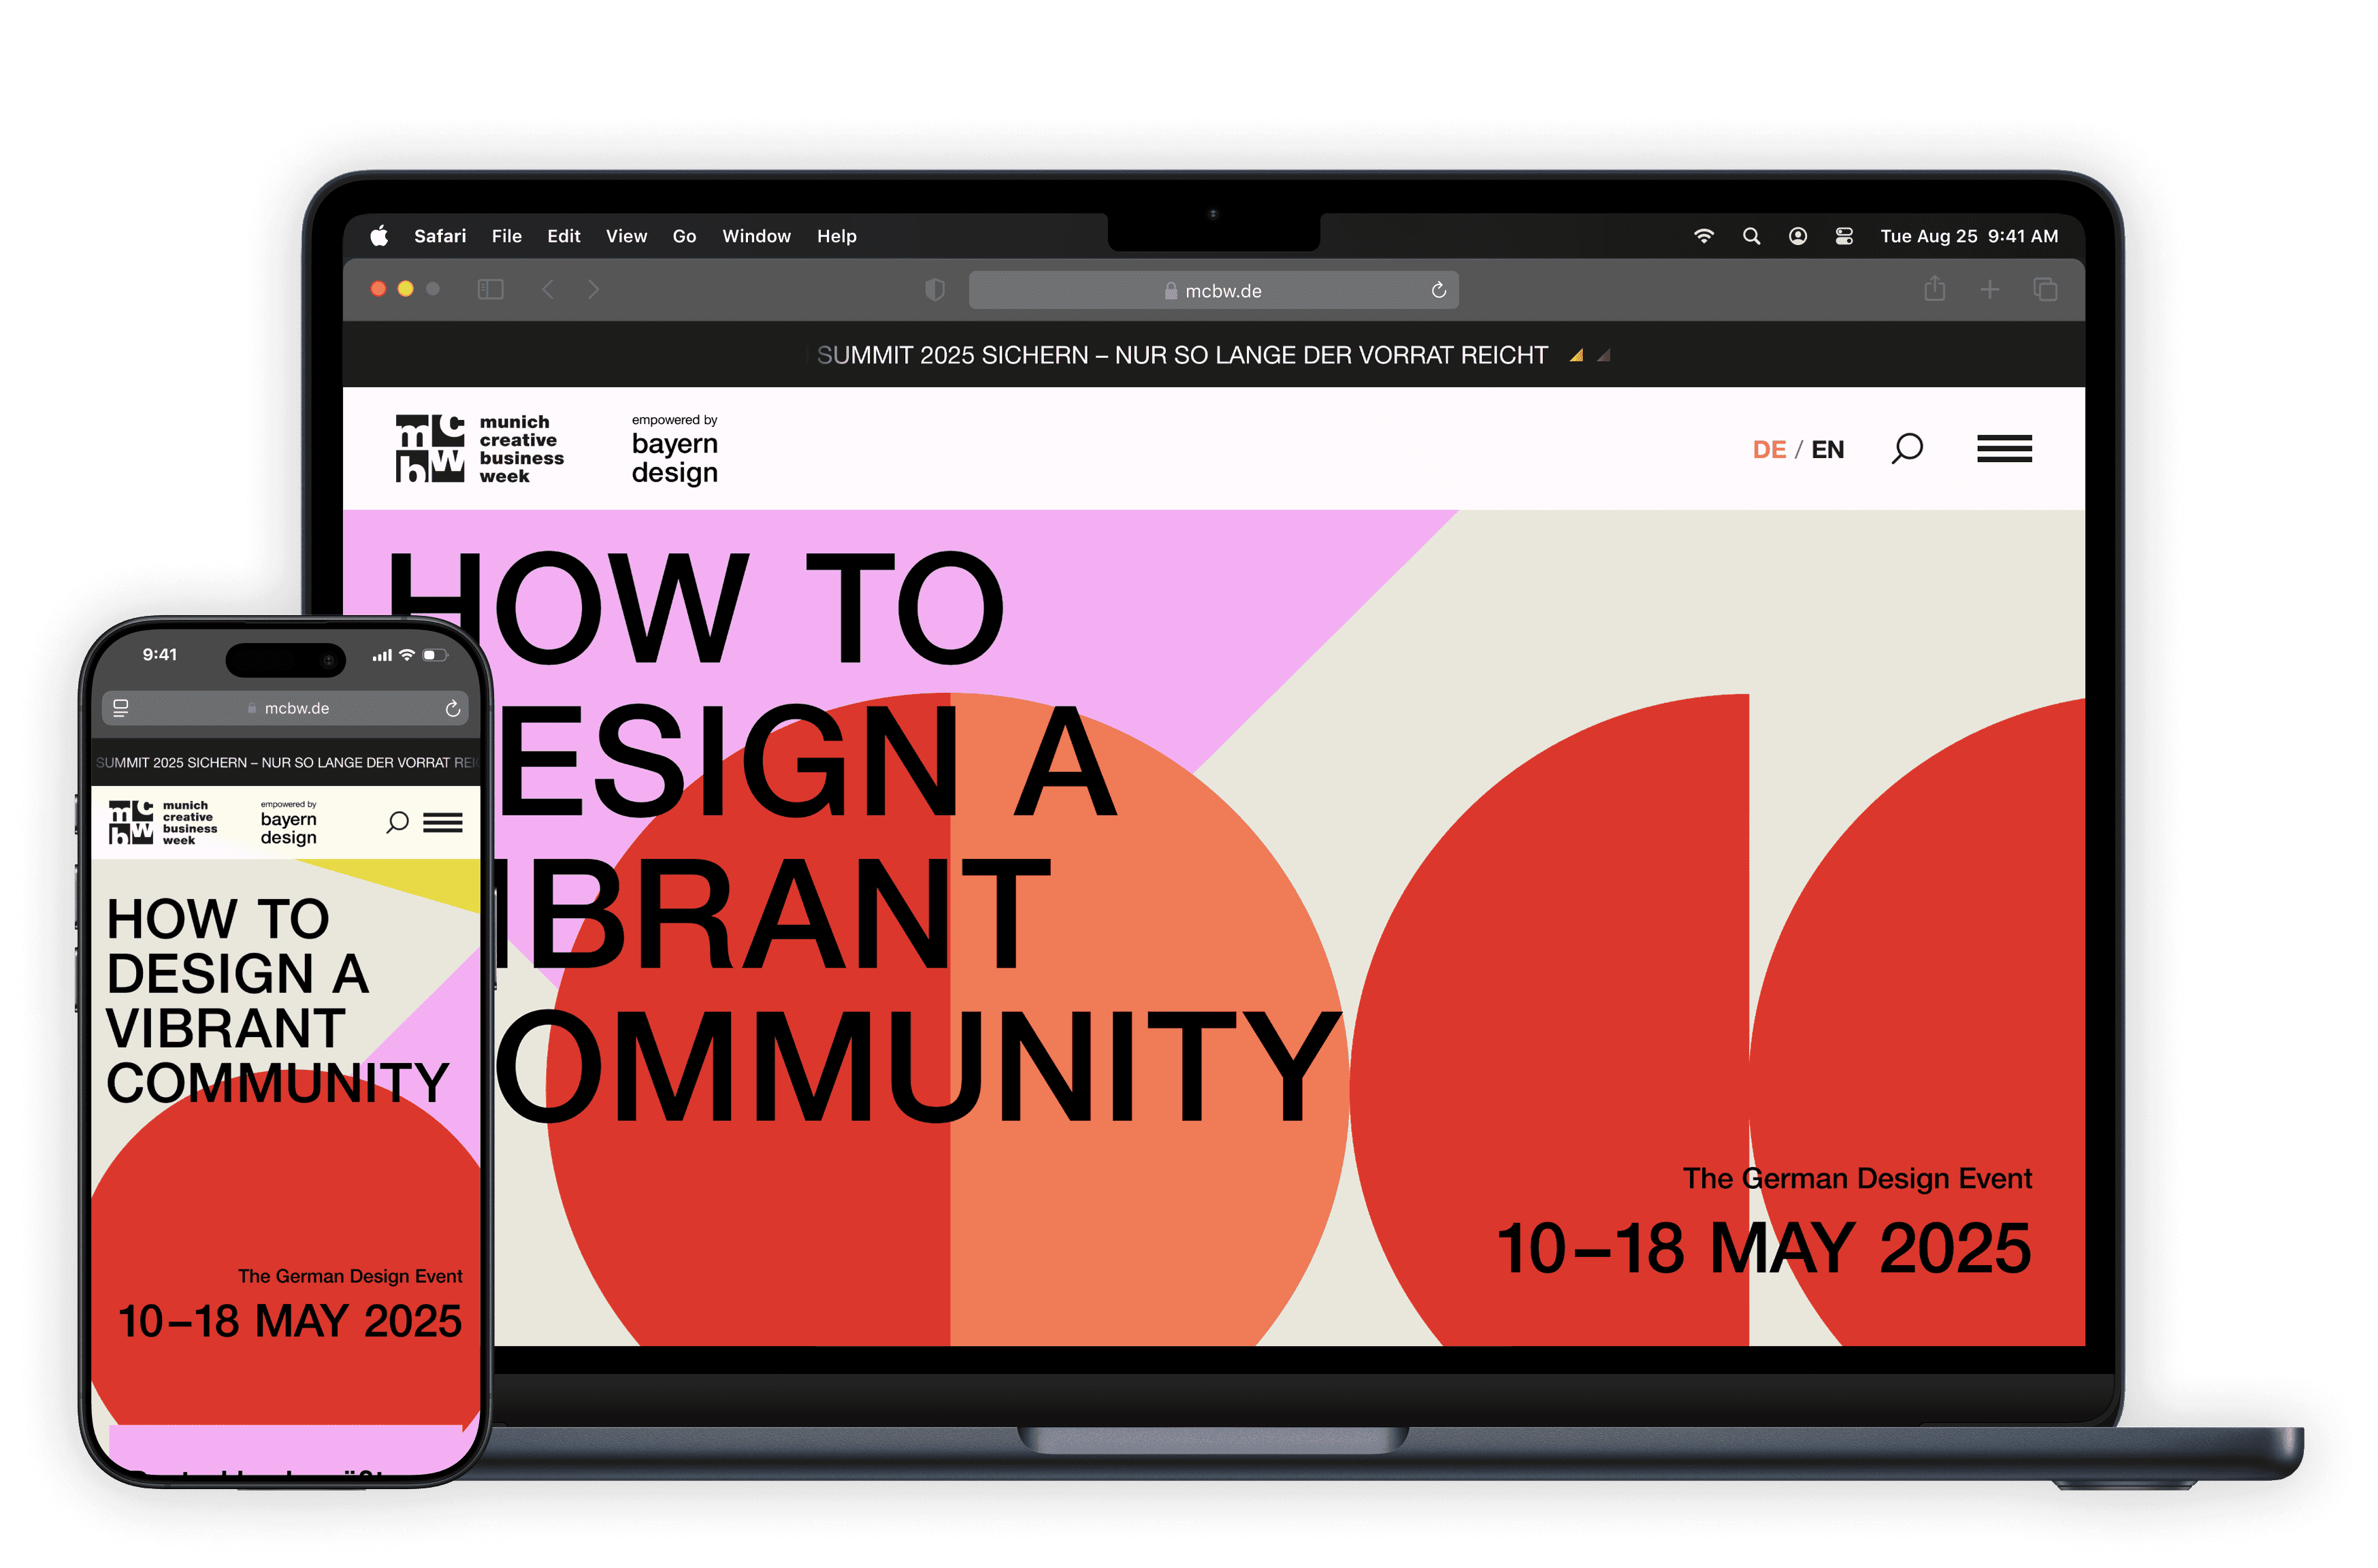Toggle the Safari sidebar on the laptop
This screenshot has height=1568, width=2378.
[x=490, y=289]
